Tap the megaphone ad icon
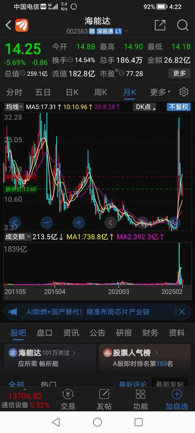Screen dimensions: 195x433 coord(13,312)
